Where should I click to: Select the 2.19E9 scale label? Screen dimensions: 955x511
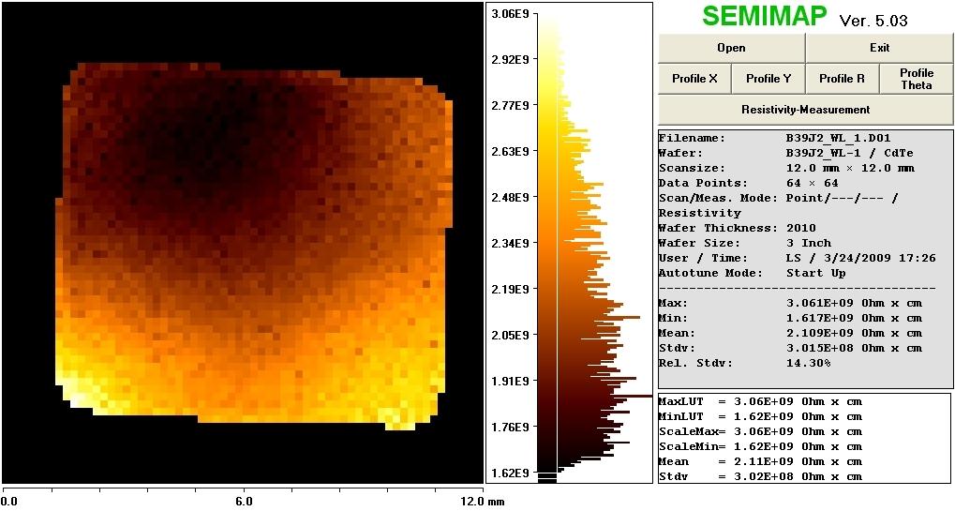[x=509, y=289]
